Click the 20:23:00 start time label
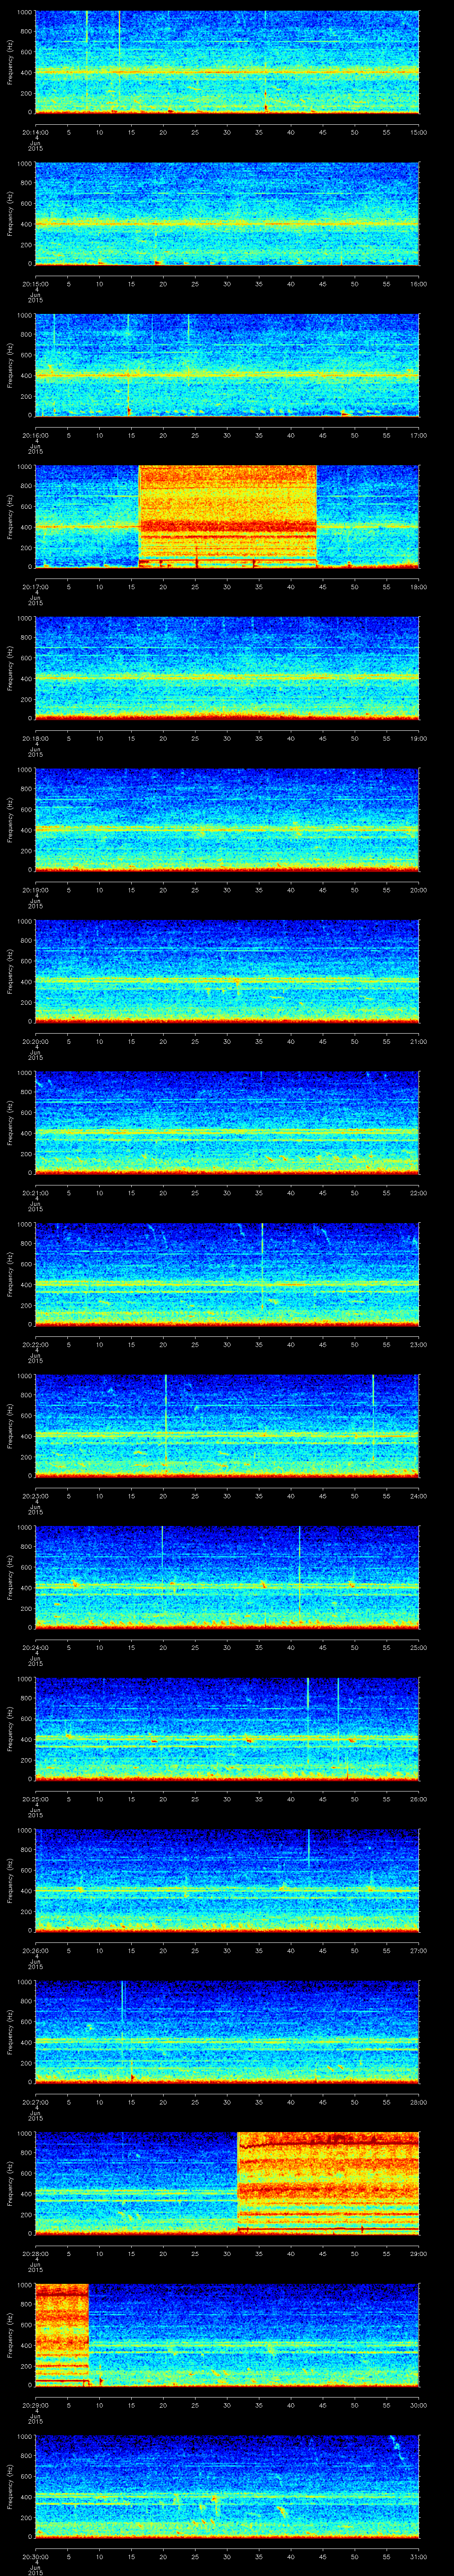The width and height of the screenshot is (454, 2576). [x=35, y=1496]
